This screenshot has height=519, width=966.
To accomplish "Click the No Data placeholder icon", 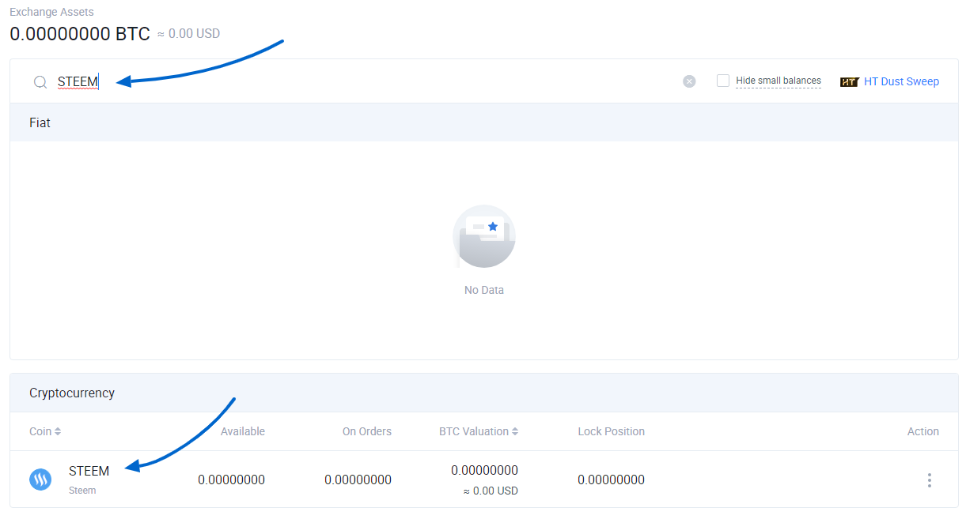I will [x=483, y=236].
